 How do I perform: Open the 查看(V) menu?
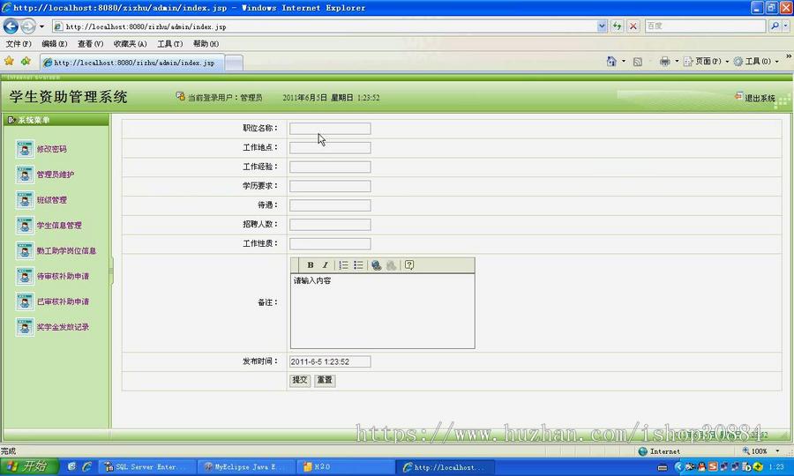point(90,44)
